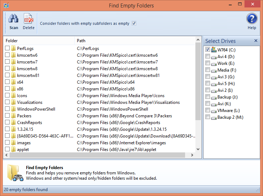The image size is (263, 196).
Task: Click the large folder binoculars info icon
Action: coord(15,173)
